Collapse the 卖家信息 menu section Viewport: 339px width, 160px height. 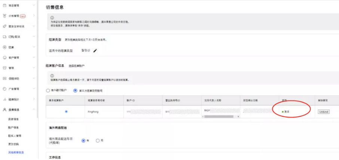[x=34, y=110]
